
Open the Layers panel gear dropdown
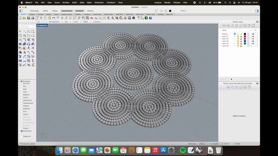258,22
